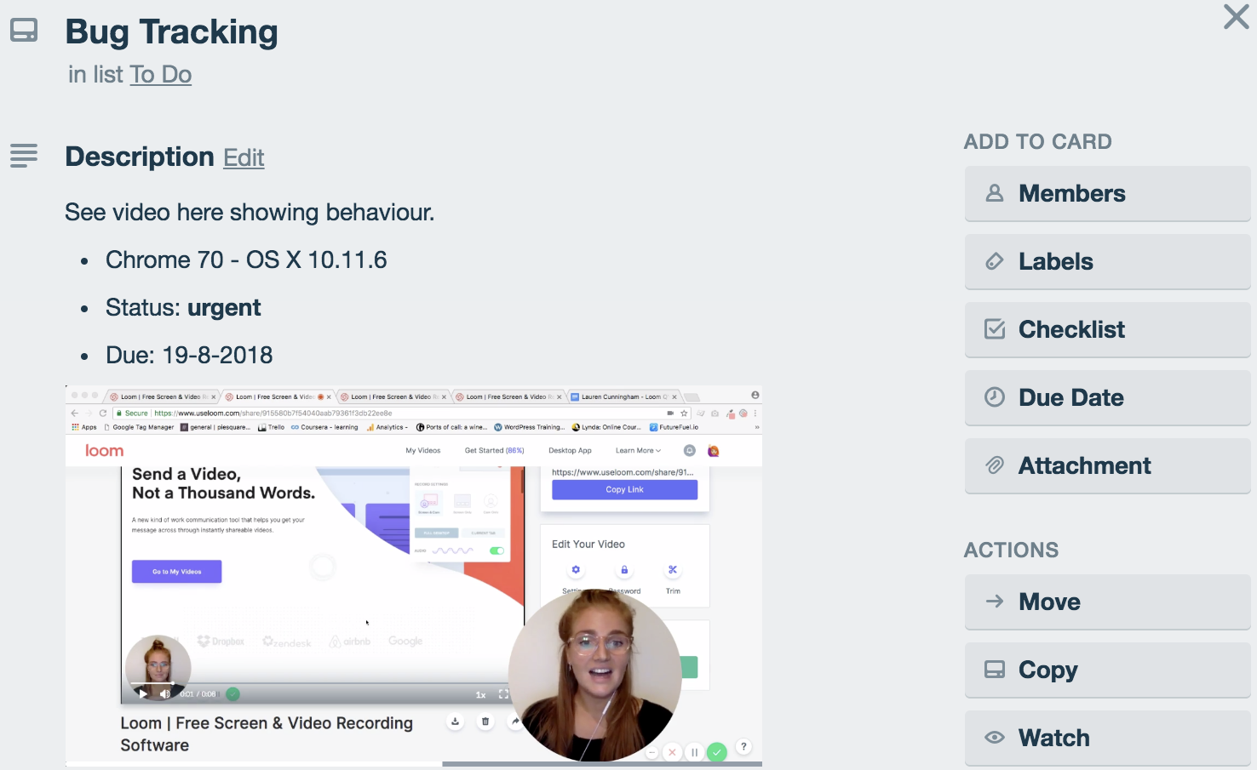Move the card to another list
The image size is (1257, 770).
point(1107,602)
